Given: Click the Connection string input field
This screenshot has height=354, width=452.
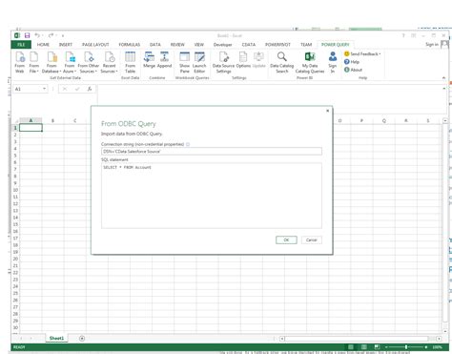Looking at the screenshot, I should 212,152.
